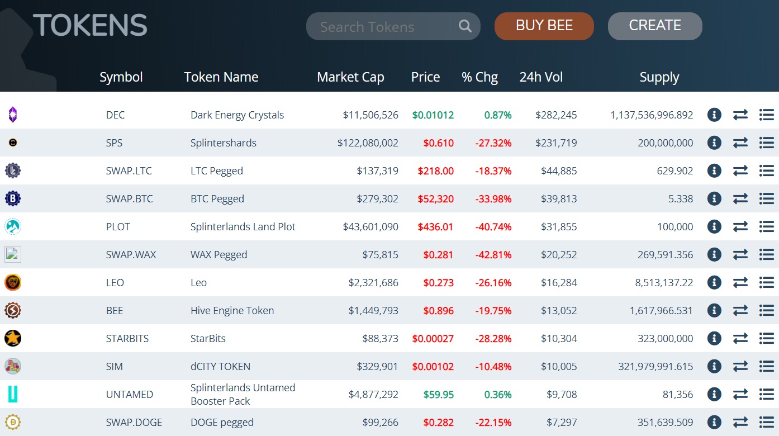This screenshot has width=779, height=436.
Task: Sort by the Price column header
Action: coord(425,77)
